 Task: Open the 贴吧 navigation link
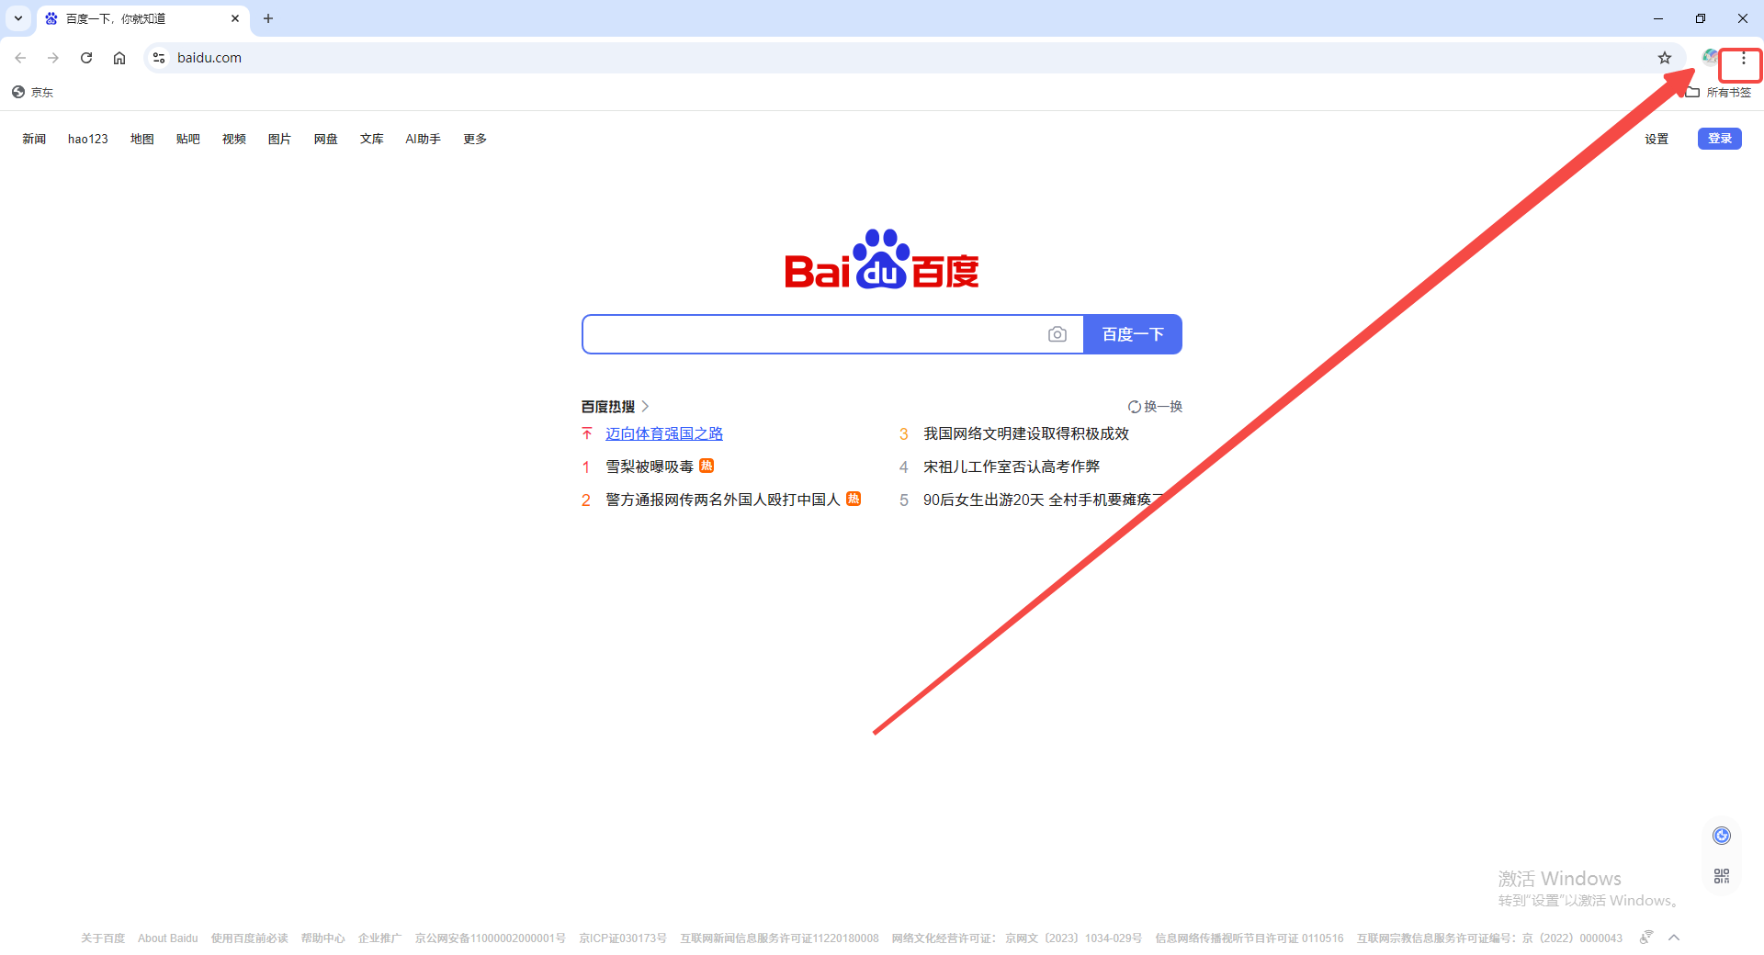(x=188, y=139)
